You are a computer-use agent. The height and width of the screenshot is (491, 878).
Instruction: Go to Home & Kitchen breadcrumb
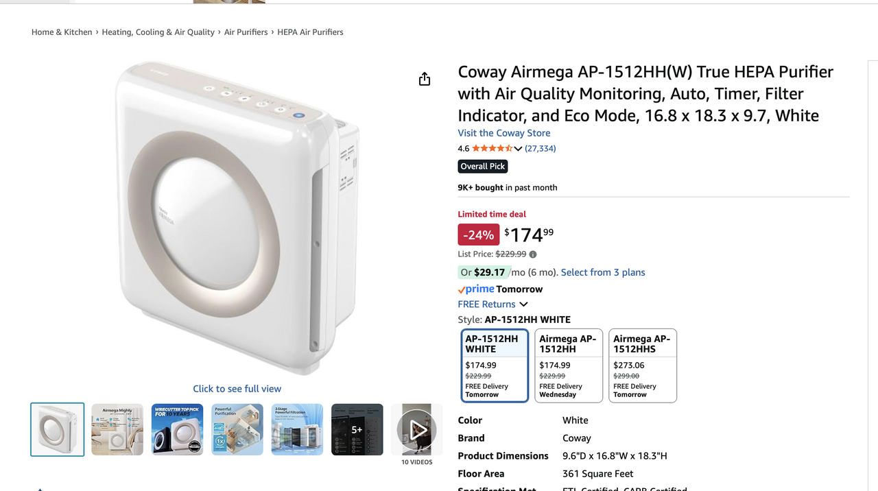click(x=62, y=32)
